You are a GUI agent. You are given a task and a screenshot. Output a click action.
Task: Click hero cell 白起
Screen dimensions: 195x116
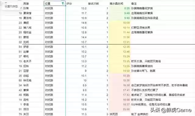26,76
